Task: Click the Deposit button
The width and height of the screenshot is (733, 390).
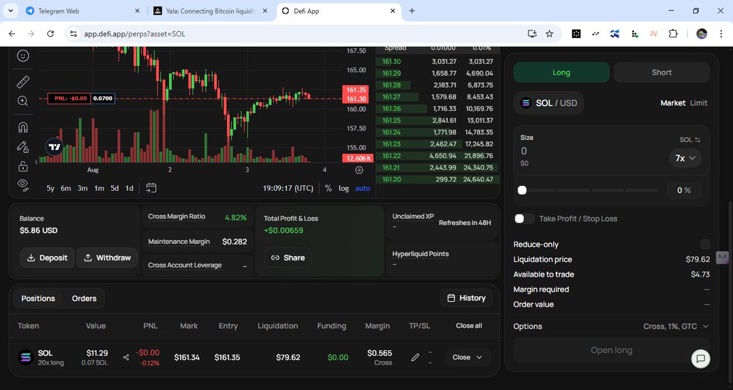Action: coord(48,258)
